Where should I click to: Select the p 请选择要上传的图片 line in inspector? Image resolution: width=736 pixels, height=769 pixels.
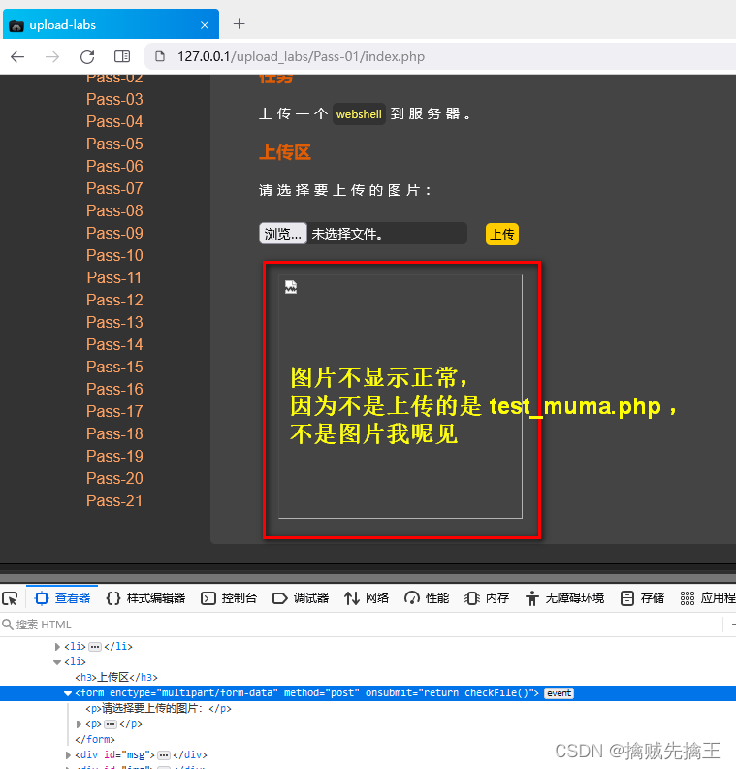tap(158, 708)
